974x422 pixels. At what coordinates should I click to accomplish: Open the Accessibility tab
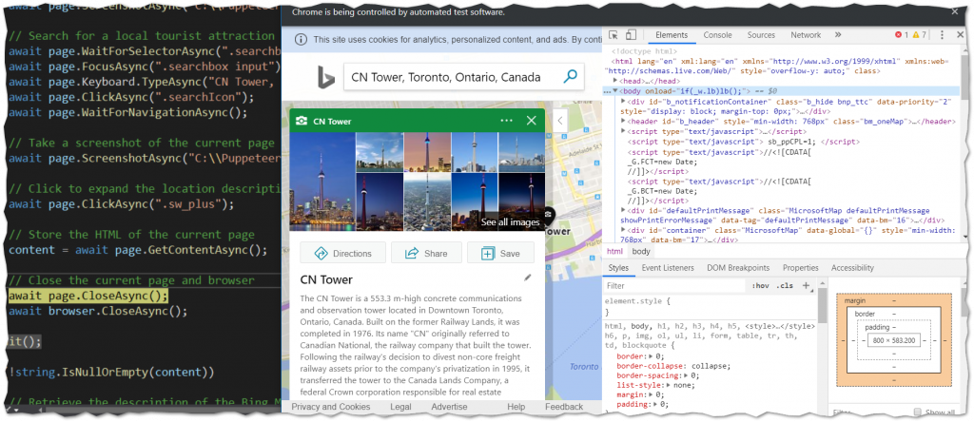pyautogui.click(x=852, y=268)
